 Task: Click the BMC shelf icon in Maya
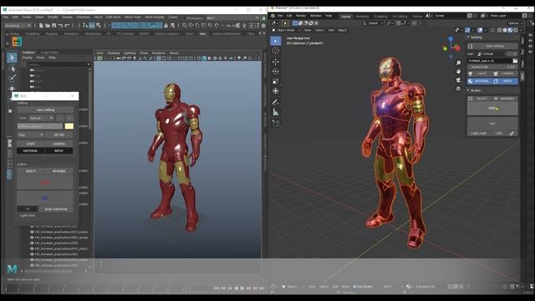pos(17,42)
